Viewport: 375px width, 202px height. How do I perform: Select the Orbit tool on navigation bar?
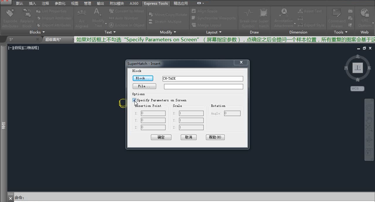click(x=369, y=140)
